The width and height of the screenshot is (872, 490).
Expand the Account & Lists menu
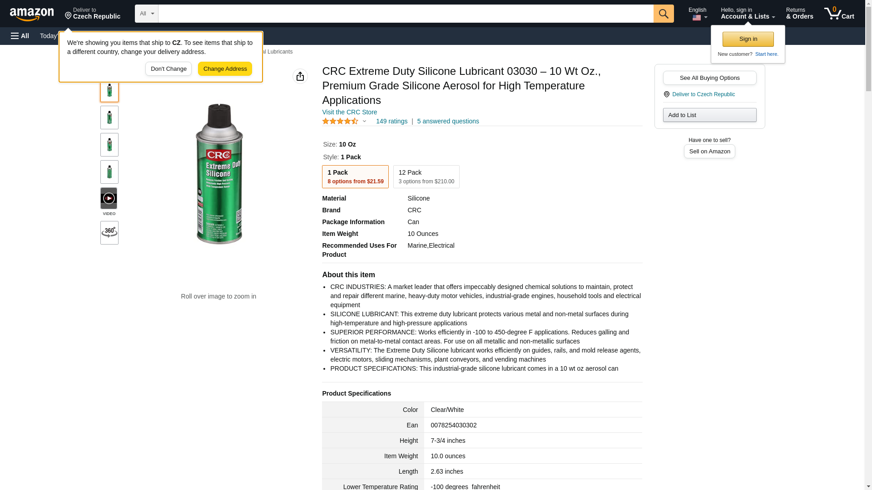748,14
